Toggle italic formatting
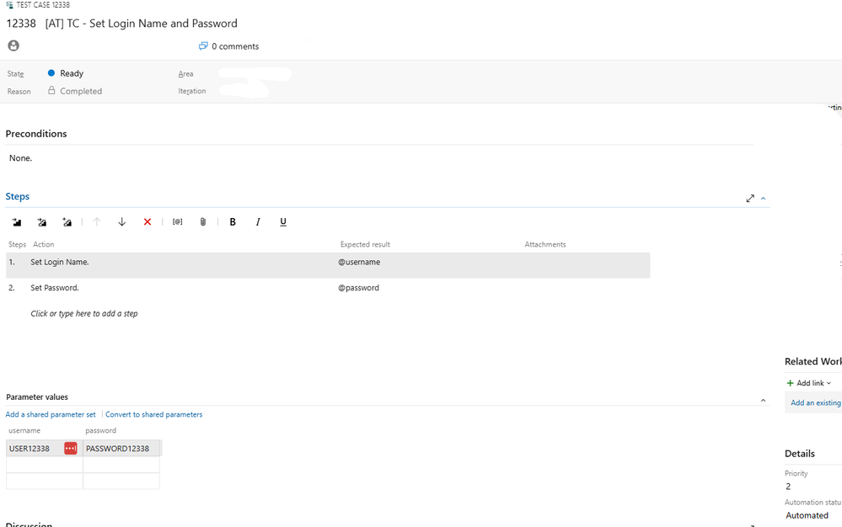842x527 pixels. (x=258, y=222)
